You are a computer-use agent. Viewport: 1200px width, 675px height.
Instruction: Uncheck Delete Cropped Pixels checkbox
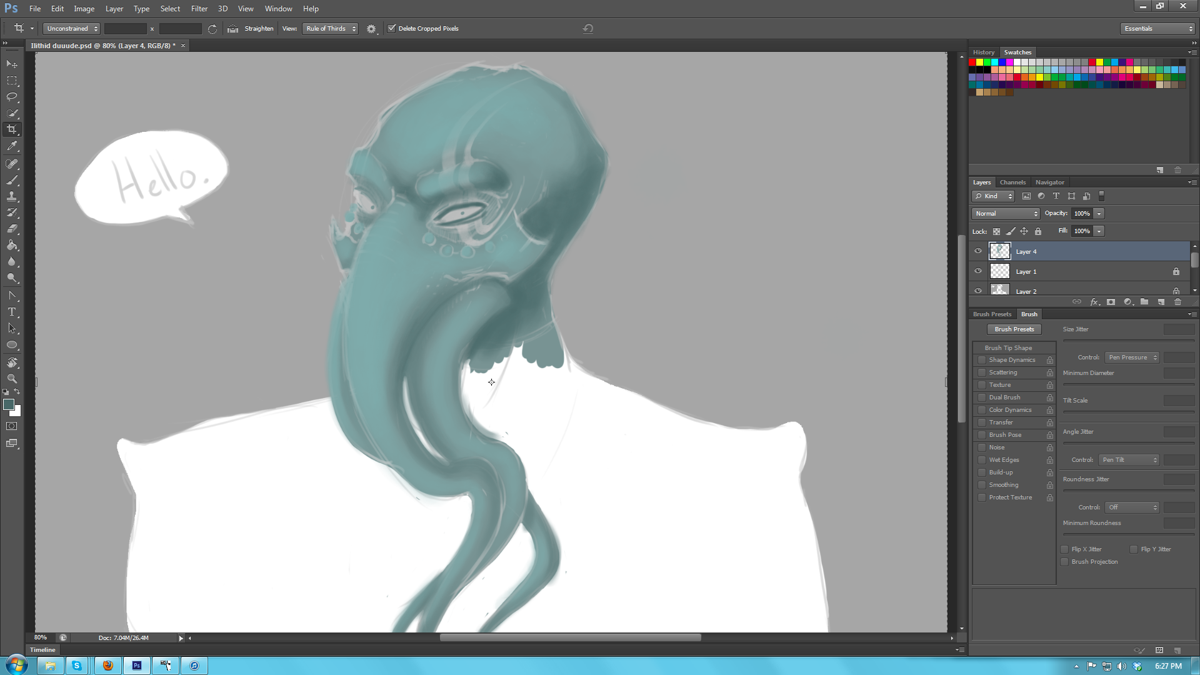click(x=392, y=29)
